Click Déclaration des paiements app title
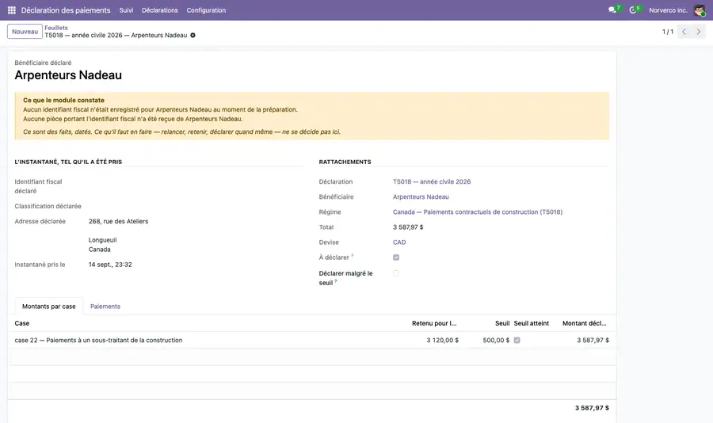713x423 pixels. point(66,10)
